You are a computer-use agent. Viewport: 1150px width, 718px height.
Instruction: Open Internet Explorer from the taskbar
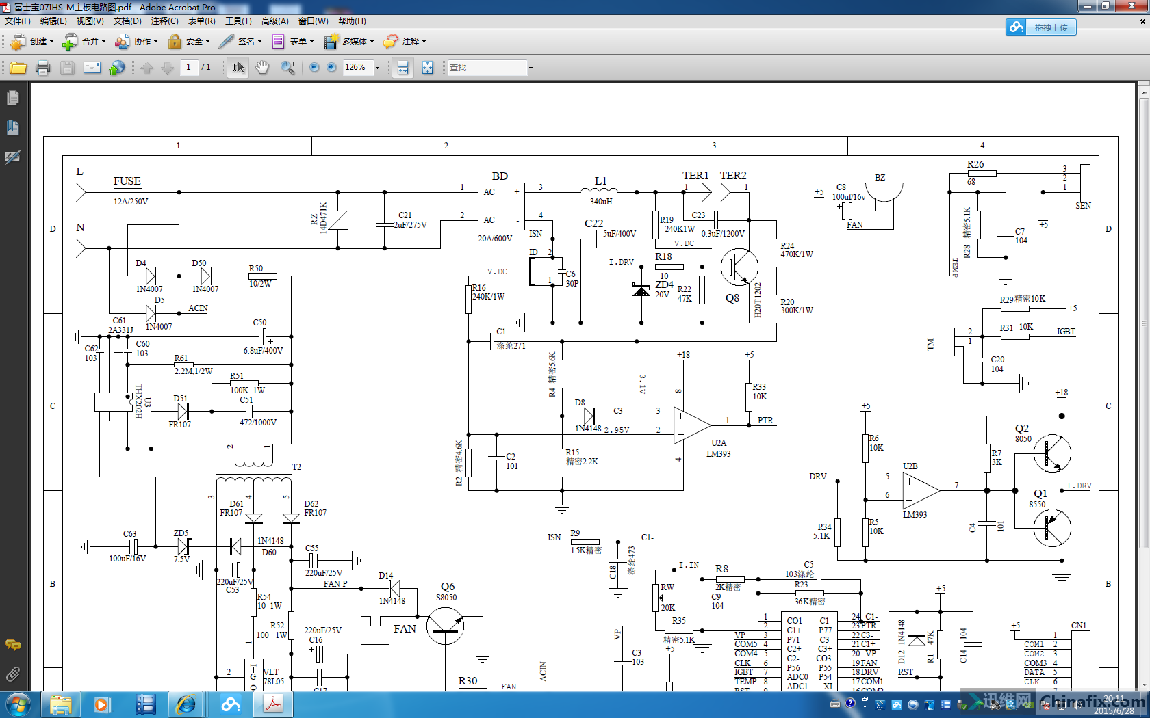(186, 704)
